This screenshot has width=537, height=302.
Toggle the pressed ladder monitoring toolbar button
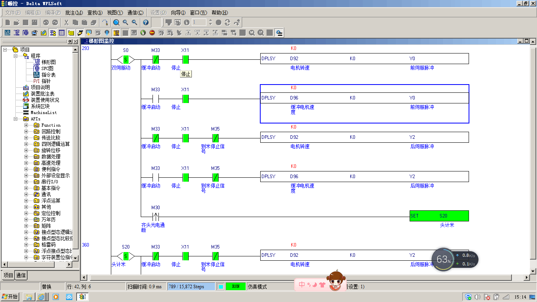coord(116,33)
